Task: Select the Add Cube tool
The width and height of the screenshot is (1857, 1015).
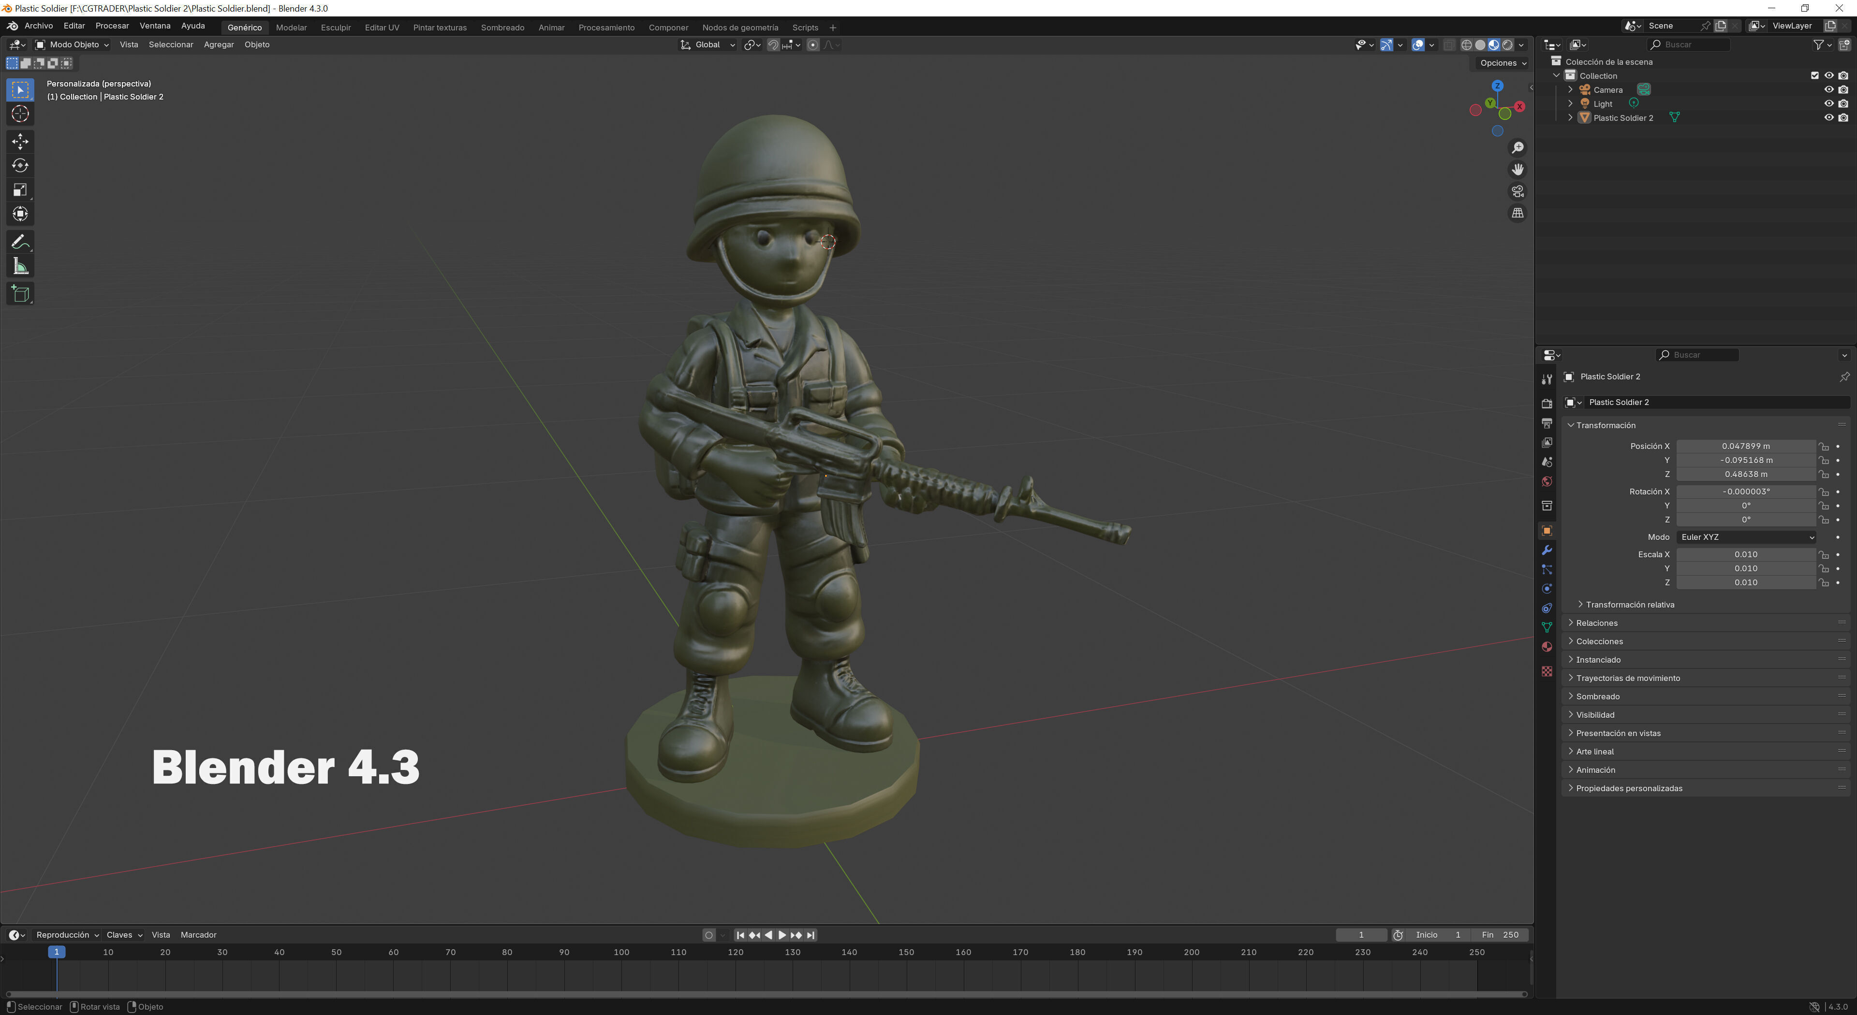Action: click(x=20, y=294)
